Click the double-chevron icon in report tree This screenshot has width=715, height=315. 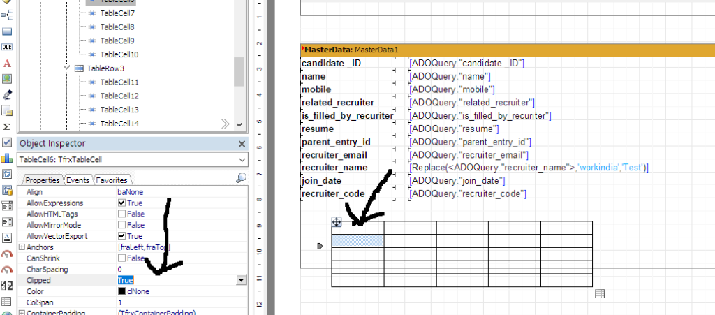point(226,124)
